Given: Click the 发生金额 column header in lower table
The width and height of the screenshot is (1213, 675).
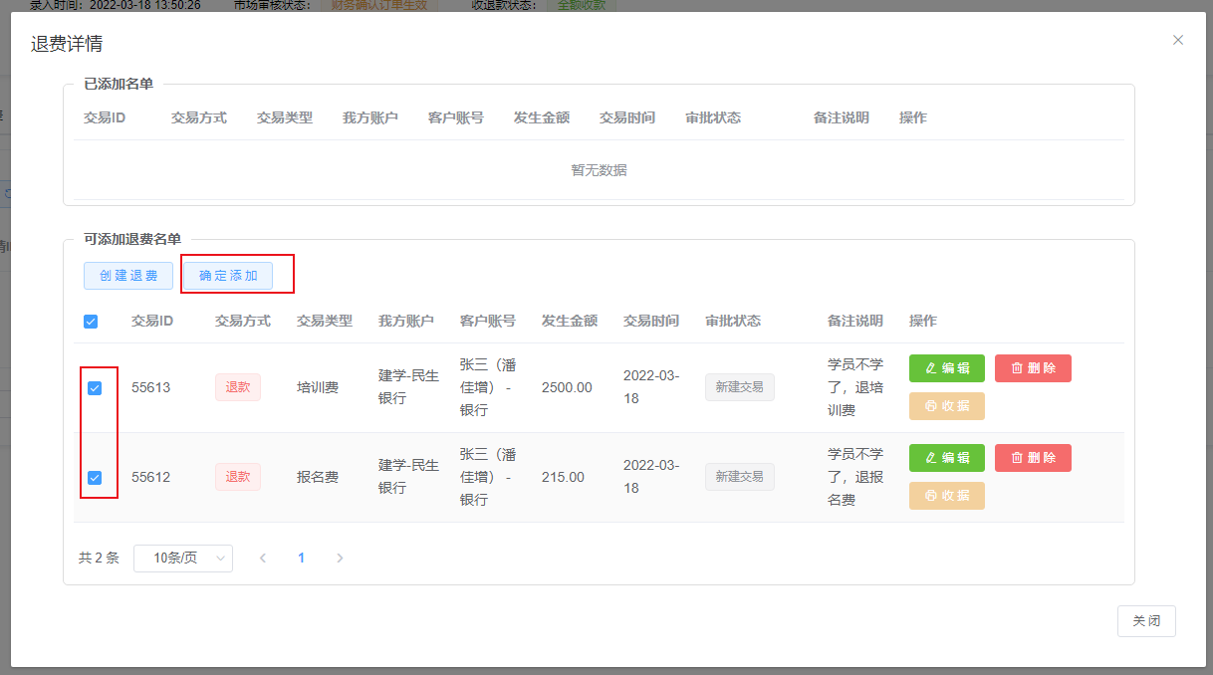Looking at the screenshot, I should pyautogui.click(x=569, y=322).
